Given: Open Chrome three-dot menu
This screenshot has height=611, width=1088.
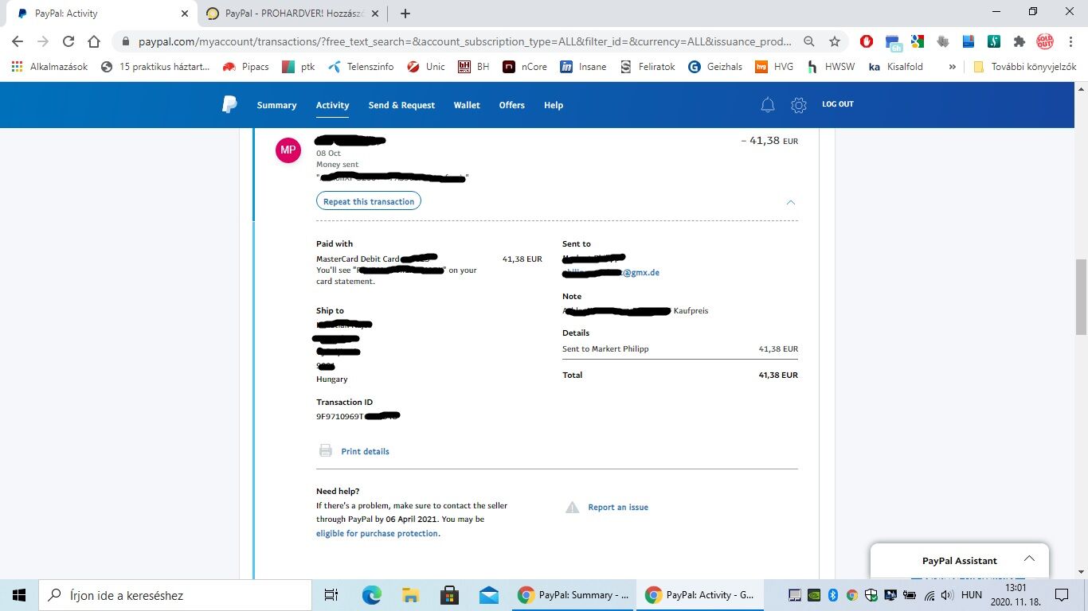Looking at the screenshot, I should (x=1071, y=41).
